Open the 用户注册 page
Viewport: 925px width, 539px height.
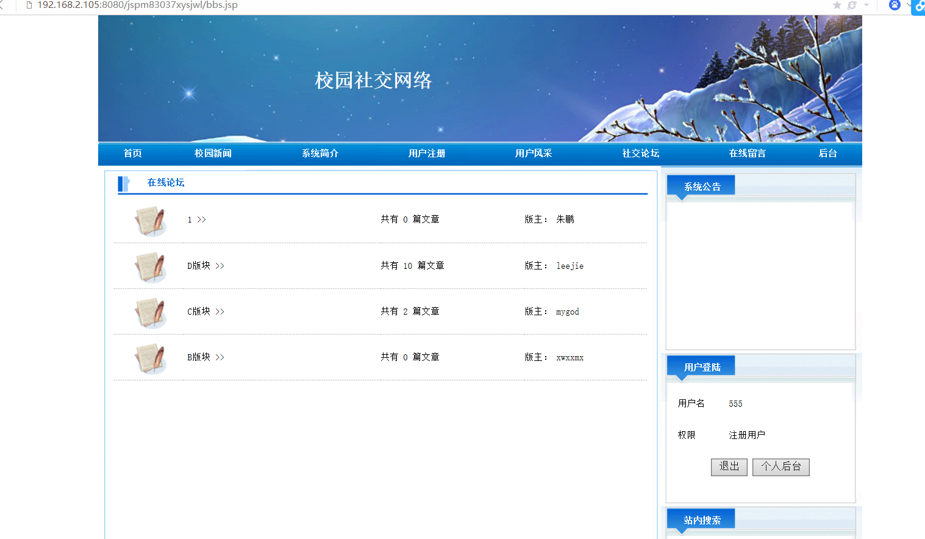point(427,154)
